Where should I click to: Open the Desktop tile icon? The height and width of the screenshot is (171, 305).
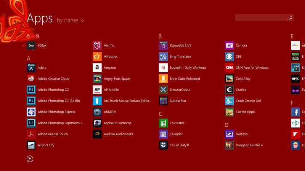(230, 134)
